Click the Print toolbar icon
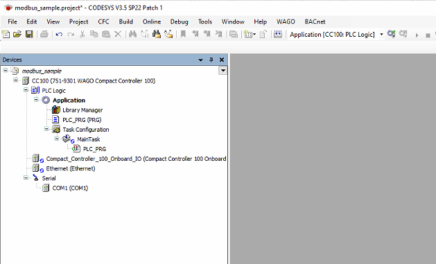The width and height of the screenshot is (436, 264). coord(44,34)
